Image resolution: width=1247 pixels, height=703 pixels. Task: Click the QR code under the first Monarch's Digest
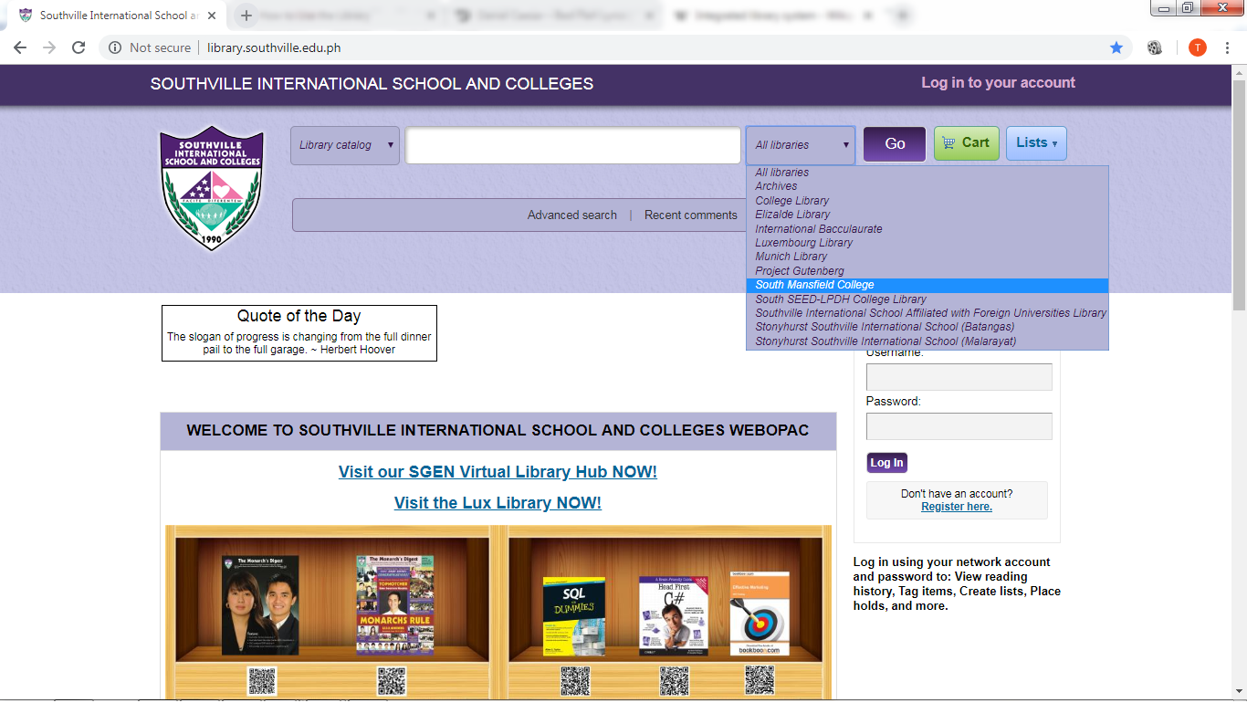click(x=262, y=681)
